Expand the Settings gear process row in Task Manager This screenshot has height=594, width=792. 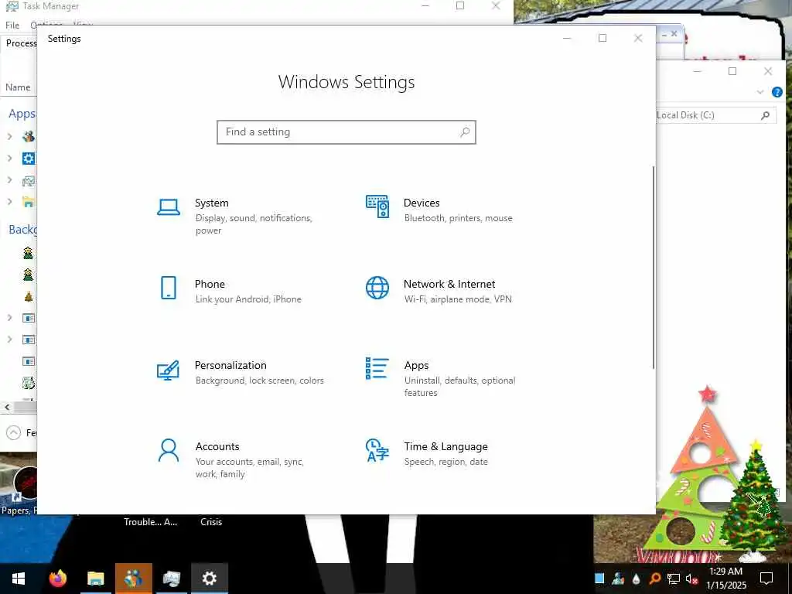click(x=9, y=158)
